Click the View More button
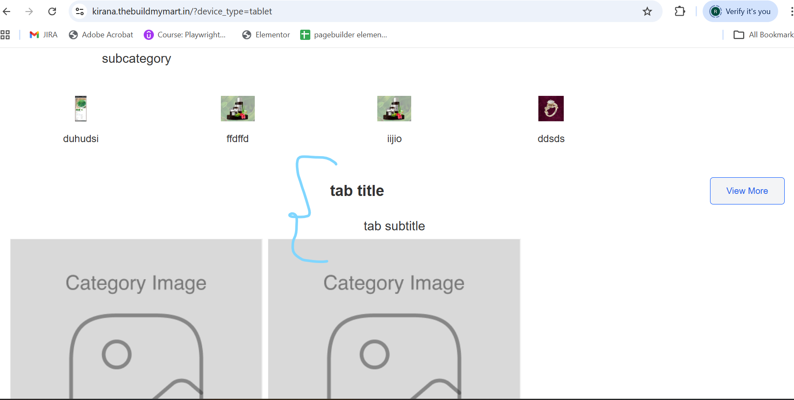 click(747, 191)
